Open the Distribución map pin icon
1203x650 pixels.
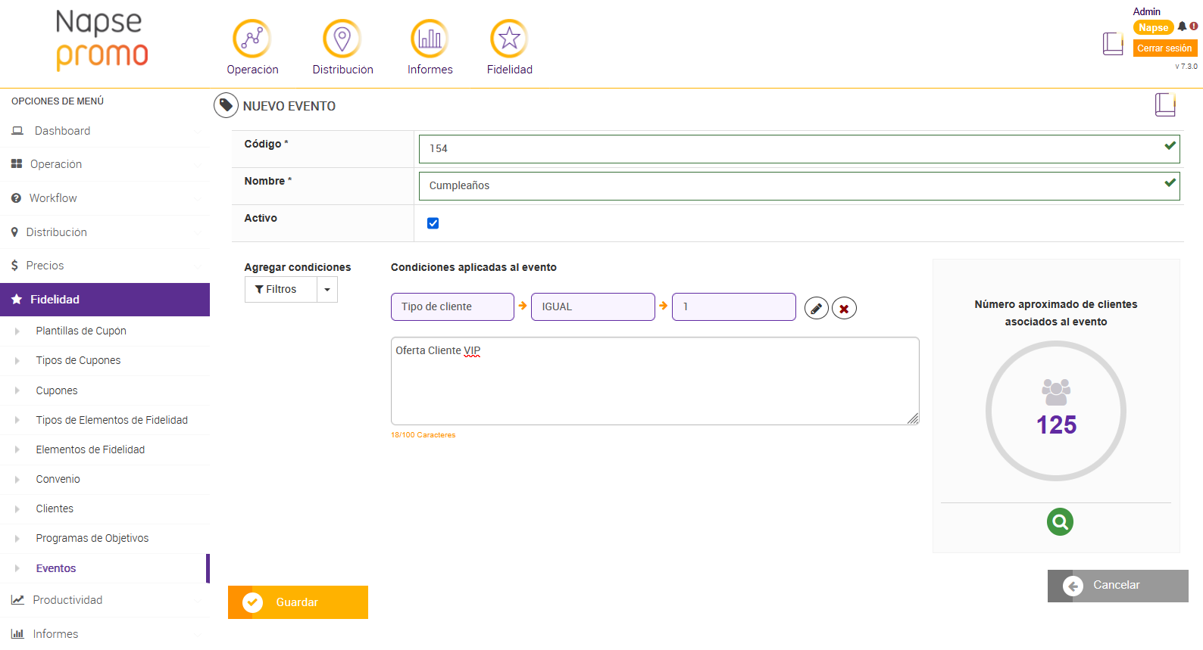(x=342, y=39)
